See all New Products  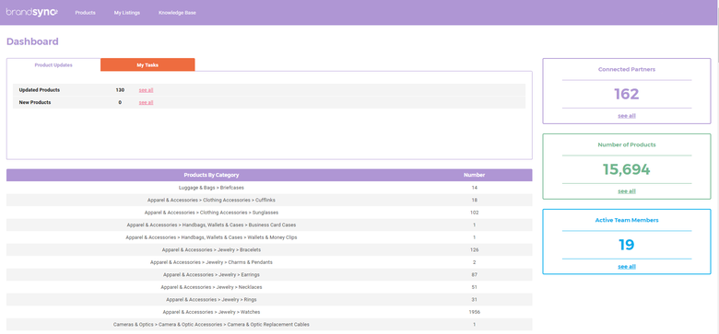(146, 102)
